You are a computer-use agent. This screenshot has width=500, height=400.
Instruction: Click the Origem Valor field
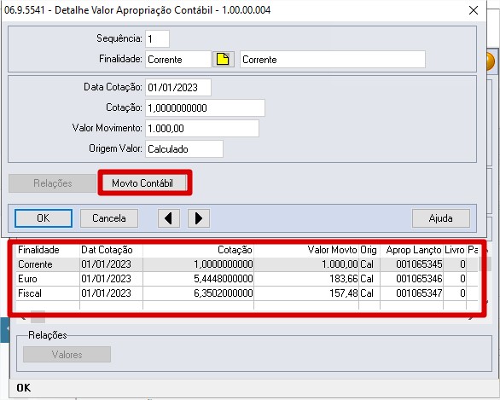point(184,149)
